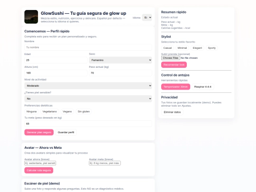This screenshot has width=256, height=192.
Task: Click the Escáner de piel (demo) heading
Action: 42,183
